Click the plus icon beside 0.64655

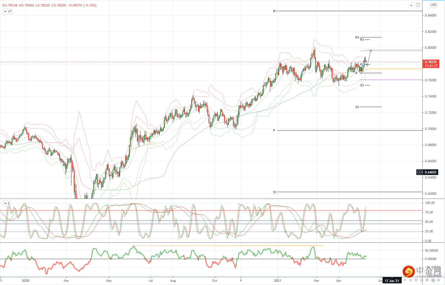point(419,172)
